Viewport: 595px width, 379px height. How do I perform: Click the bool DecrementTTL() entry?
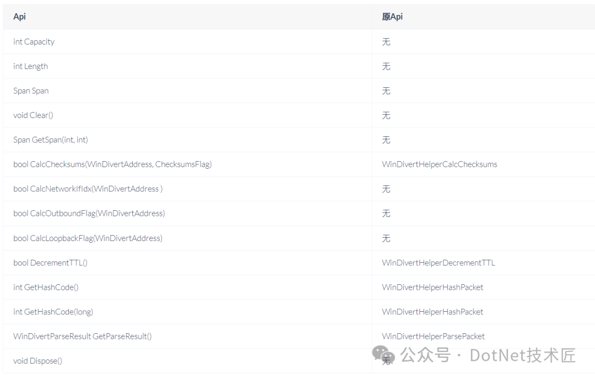pyautogui.click(x=51, y=263)
